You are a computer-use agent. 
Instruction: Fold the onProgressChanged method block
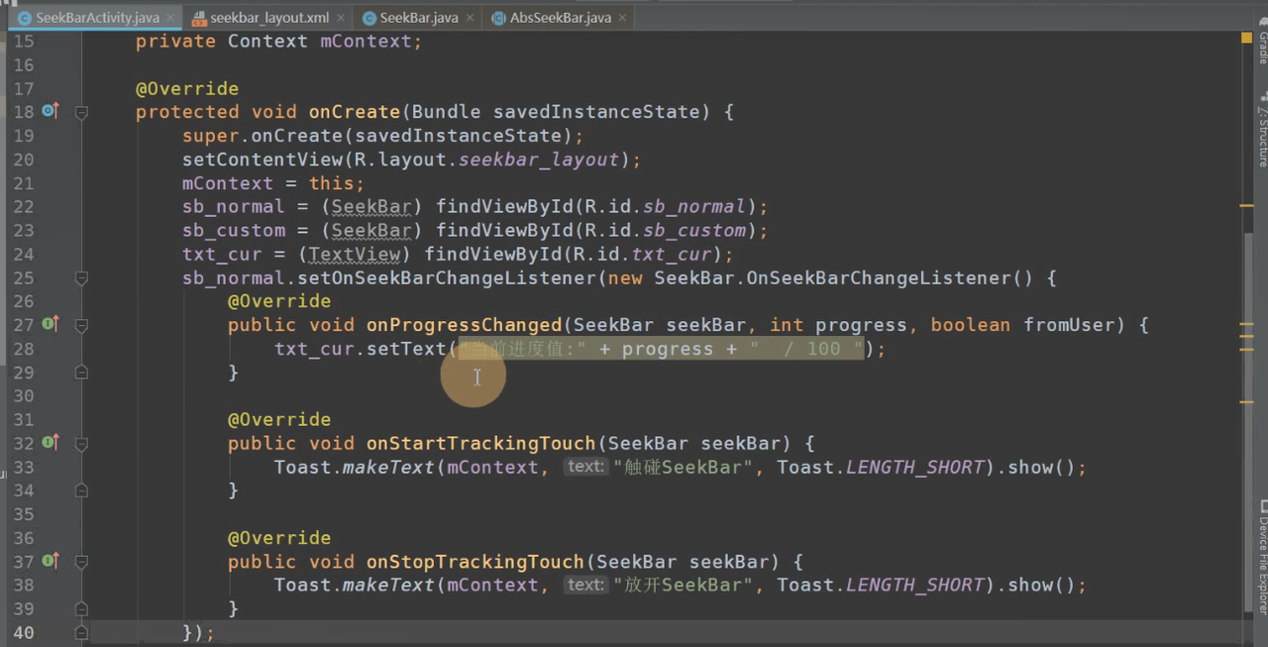82,325
